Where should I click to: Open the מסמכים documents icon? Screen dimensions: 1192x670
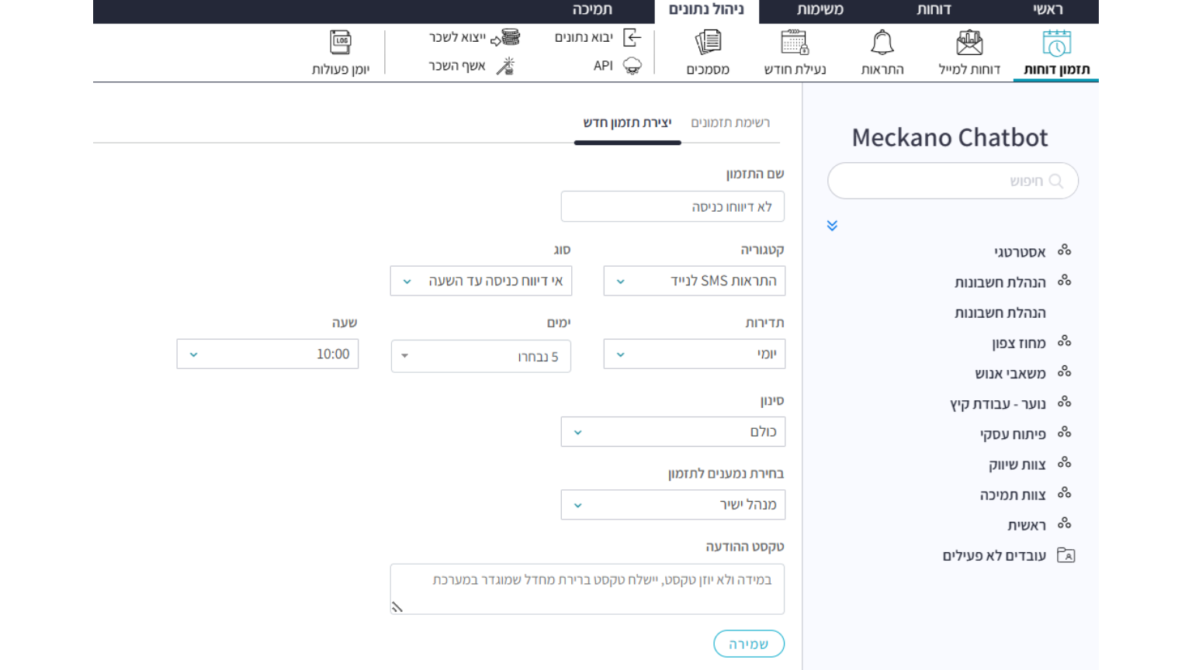(x=708, y=43)
